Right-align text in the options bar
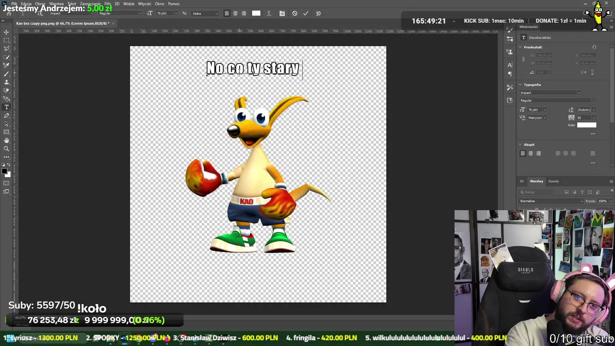 (244, 13)
